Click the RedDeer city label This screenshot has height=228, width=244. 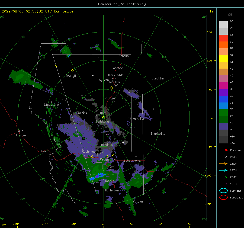point(115,82)
